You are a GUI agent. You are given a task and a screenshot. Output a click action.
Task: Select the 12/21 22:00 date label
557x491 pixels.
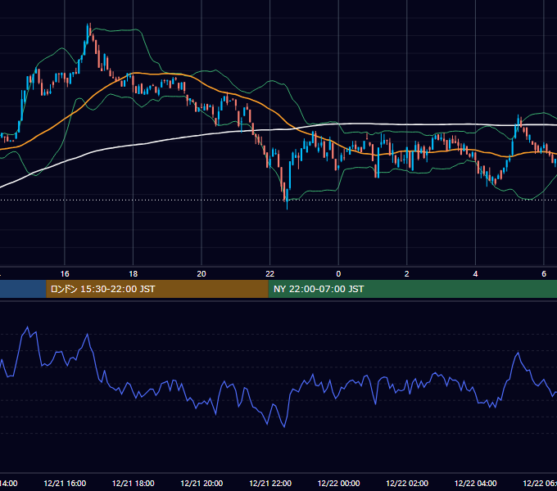(270, 483)
